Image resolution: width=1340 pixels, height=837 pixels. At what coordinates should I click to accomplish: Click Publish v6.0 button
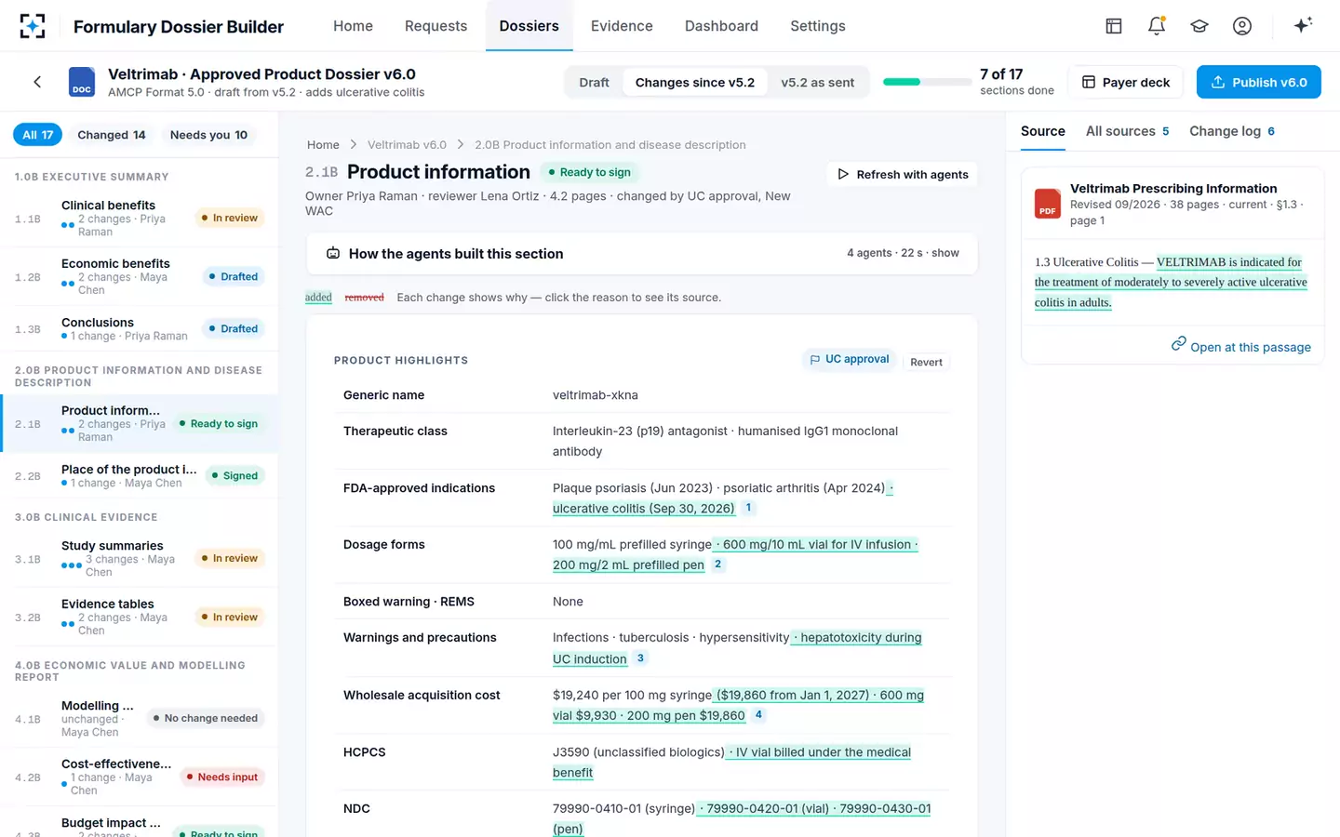(1258, 82)
